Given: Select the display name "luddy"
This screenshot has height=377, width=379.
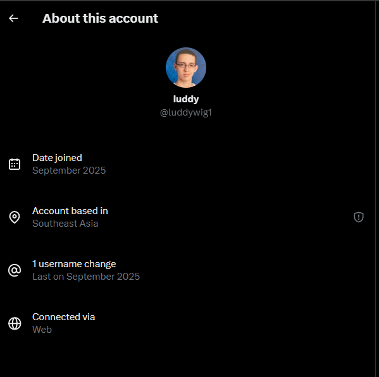Looking at the screenshot, I should tap(186, 99).
